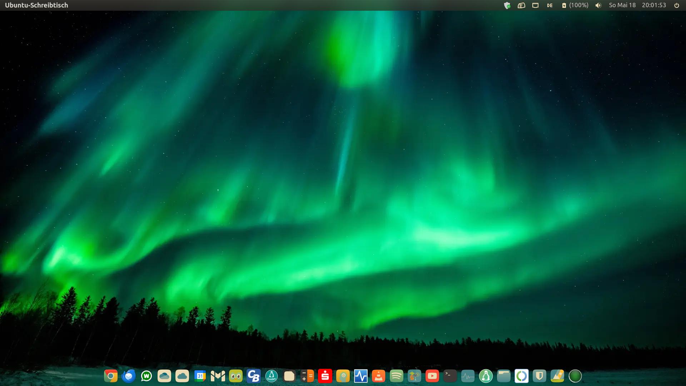The width and height of the screenshot is (686, 386).
Task: Open the DE keyboard layout menu
Action: (550, 5)
